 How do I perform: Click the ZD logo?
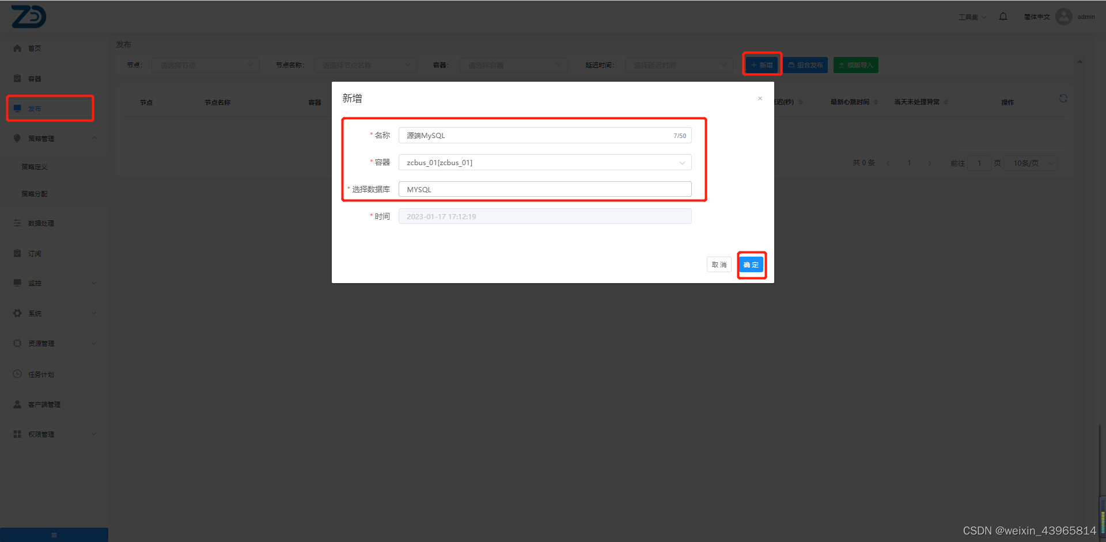29,17
